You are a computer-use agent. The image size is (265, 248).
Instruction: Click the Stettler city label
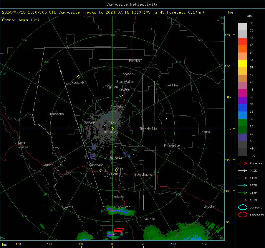click(x=172, y=85)
